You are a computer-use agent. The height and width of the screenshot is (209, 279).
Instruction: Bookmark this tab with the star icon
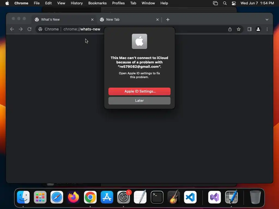(x=239, y=29)
